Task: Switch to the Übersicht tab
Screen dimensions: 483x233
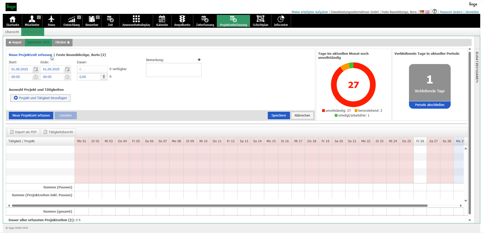Action: [12, 32]
